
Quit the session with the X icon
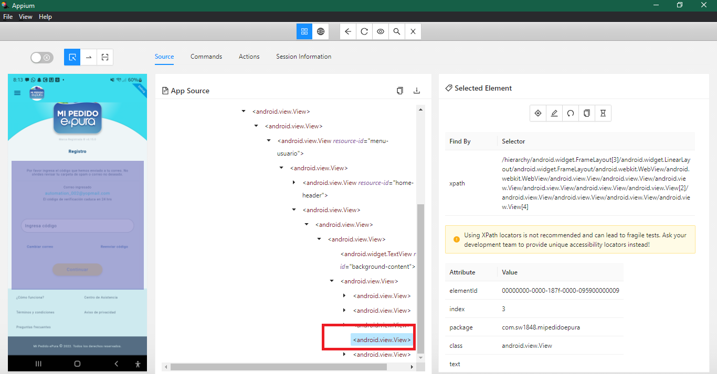413,31
